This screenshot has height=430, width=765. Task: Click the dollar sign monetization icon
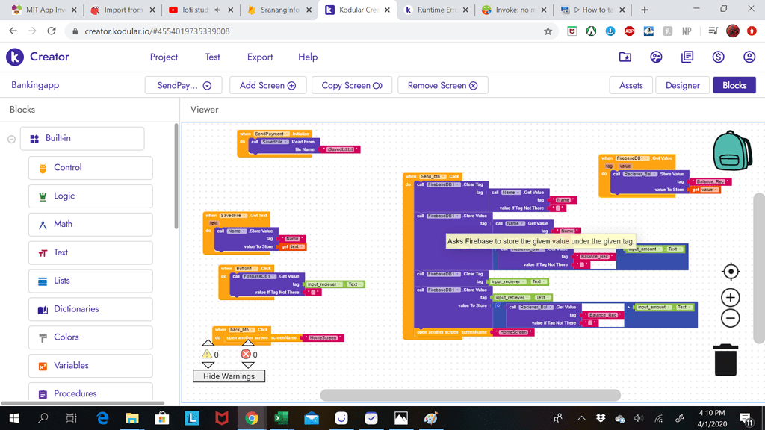[x=718, y=57]
